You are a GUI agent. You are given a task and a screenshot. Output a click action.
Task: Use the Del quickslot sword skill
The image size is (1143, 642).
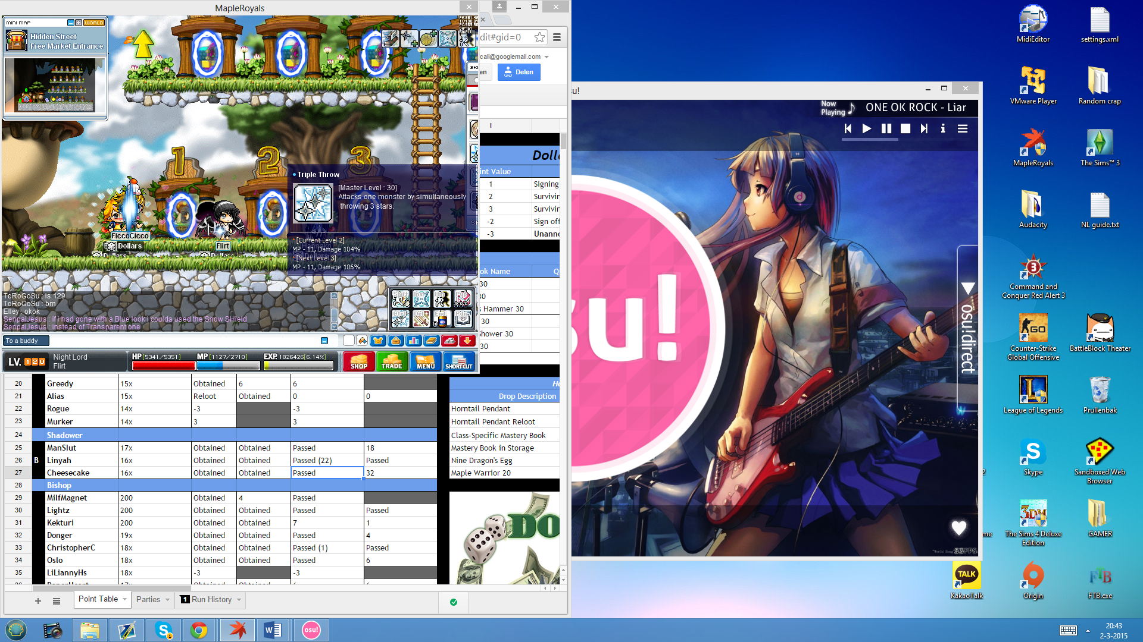(421, 319)
